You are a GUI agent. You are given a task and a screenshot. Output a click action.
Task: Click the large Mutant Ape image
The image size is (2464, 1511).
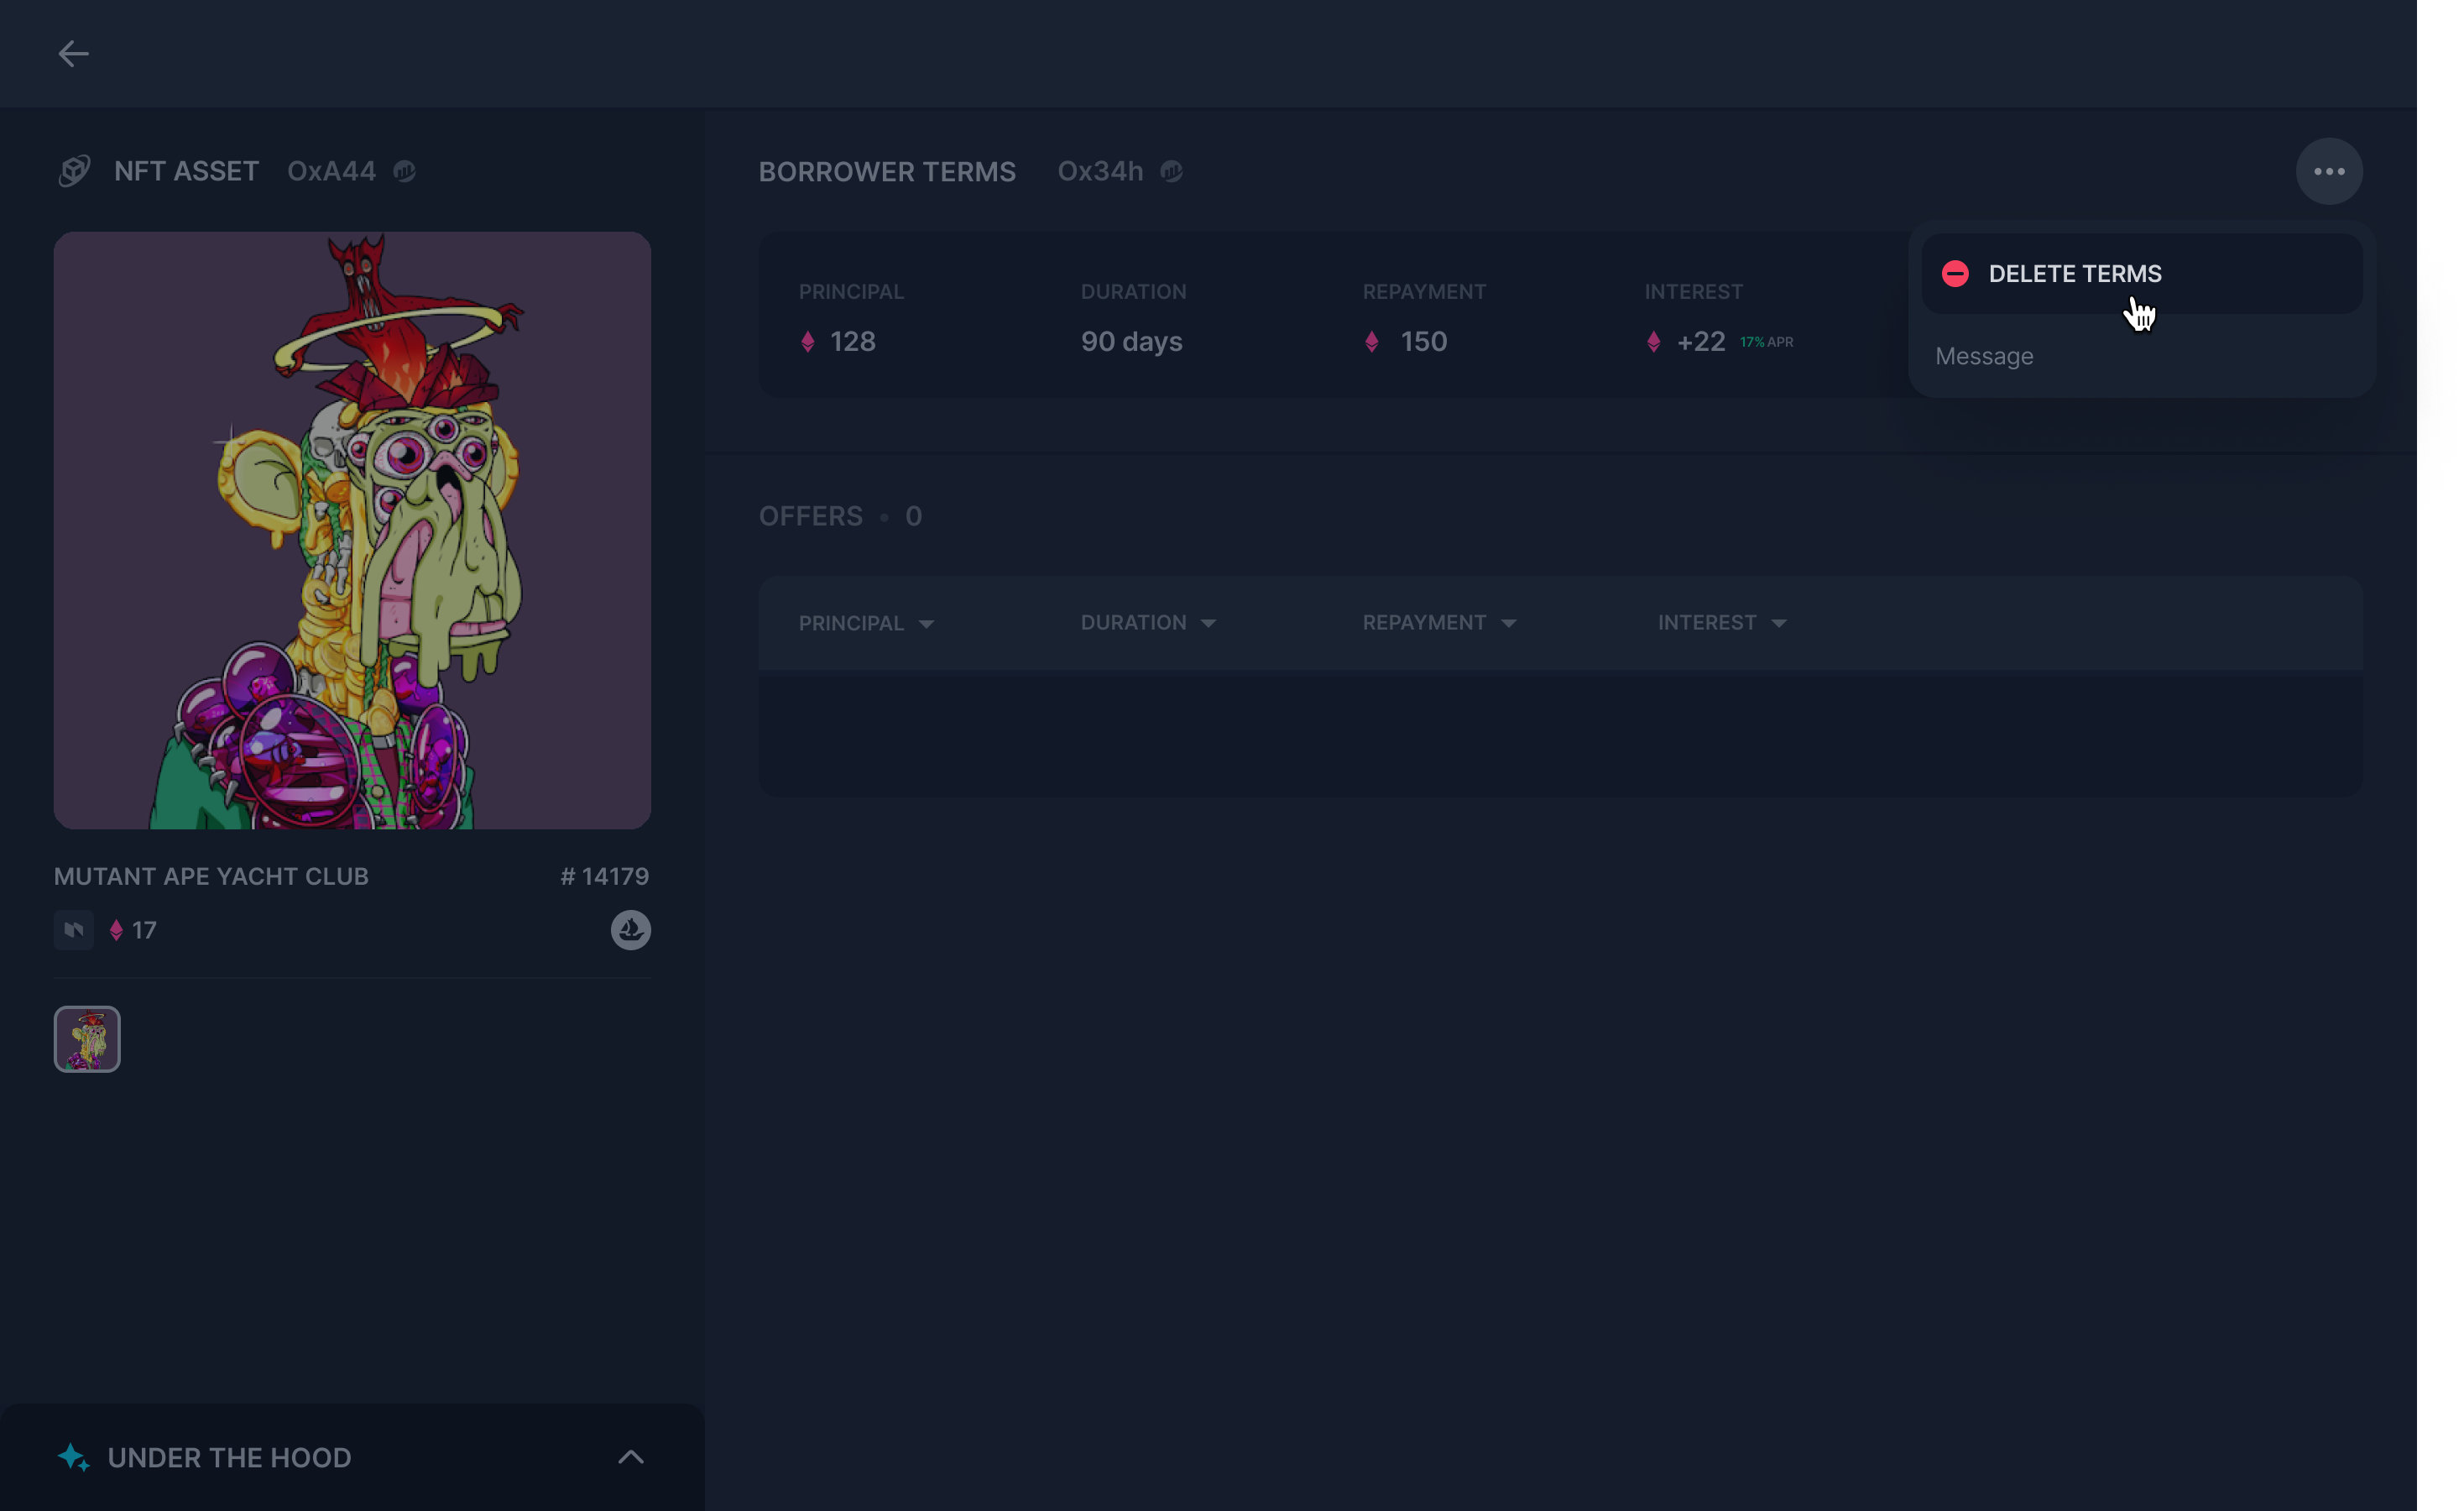(x=352, y=530)
